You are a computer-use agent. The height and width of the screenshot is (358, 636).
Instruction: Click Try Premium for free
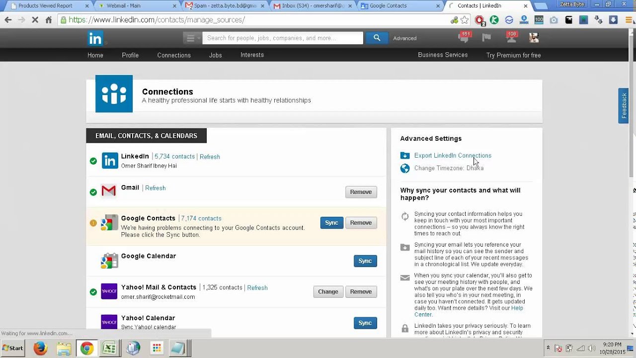[513, 55]
